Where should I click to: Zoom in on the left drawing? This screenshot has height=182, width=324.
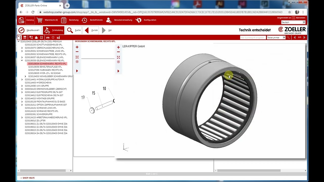pos(77,47)
